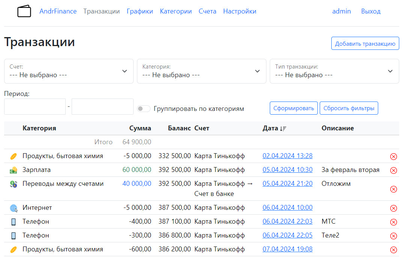This screenshot has height=257, width=409.
Task: Delete the Переводы между счетами transaction
Action: (393, 189)
